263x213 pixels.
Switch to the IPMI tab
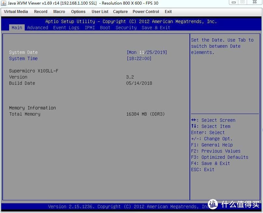coord(90,28)
